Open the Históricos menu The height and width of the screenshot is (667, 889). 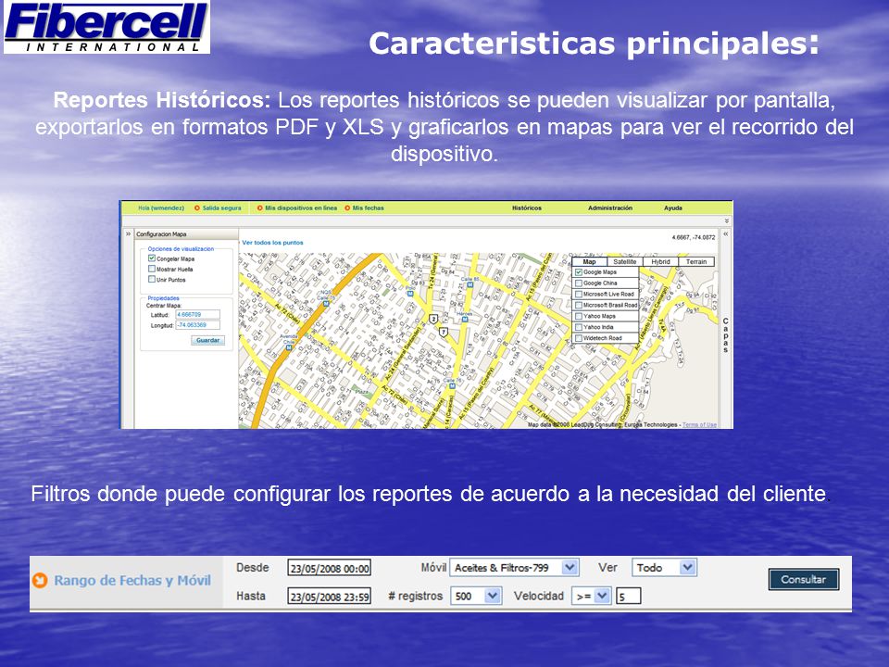point(527,208)
